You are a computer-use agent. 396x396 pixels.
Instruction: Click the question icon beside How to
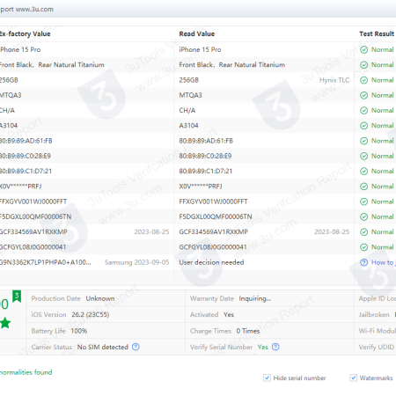[x=363, y=262]
